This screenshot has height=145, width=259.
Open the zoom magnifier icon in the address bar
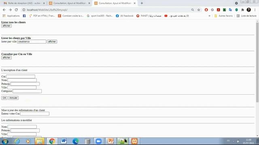193,10
